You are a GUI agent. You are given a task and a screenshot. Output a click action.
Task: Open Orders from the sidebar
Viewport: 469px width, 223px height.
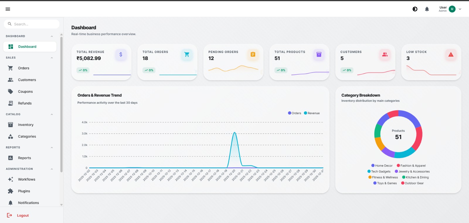[x=23, y=68]
